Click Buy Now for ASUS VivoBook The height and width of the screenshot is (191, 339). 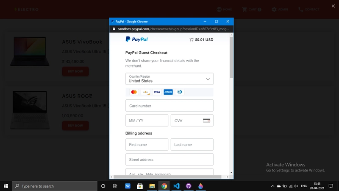pos(75,71)
